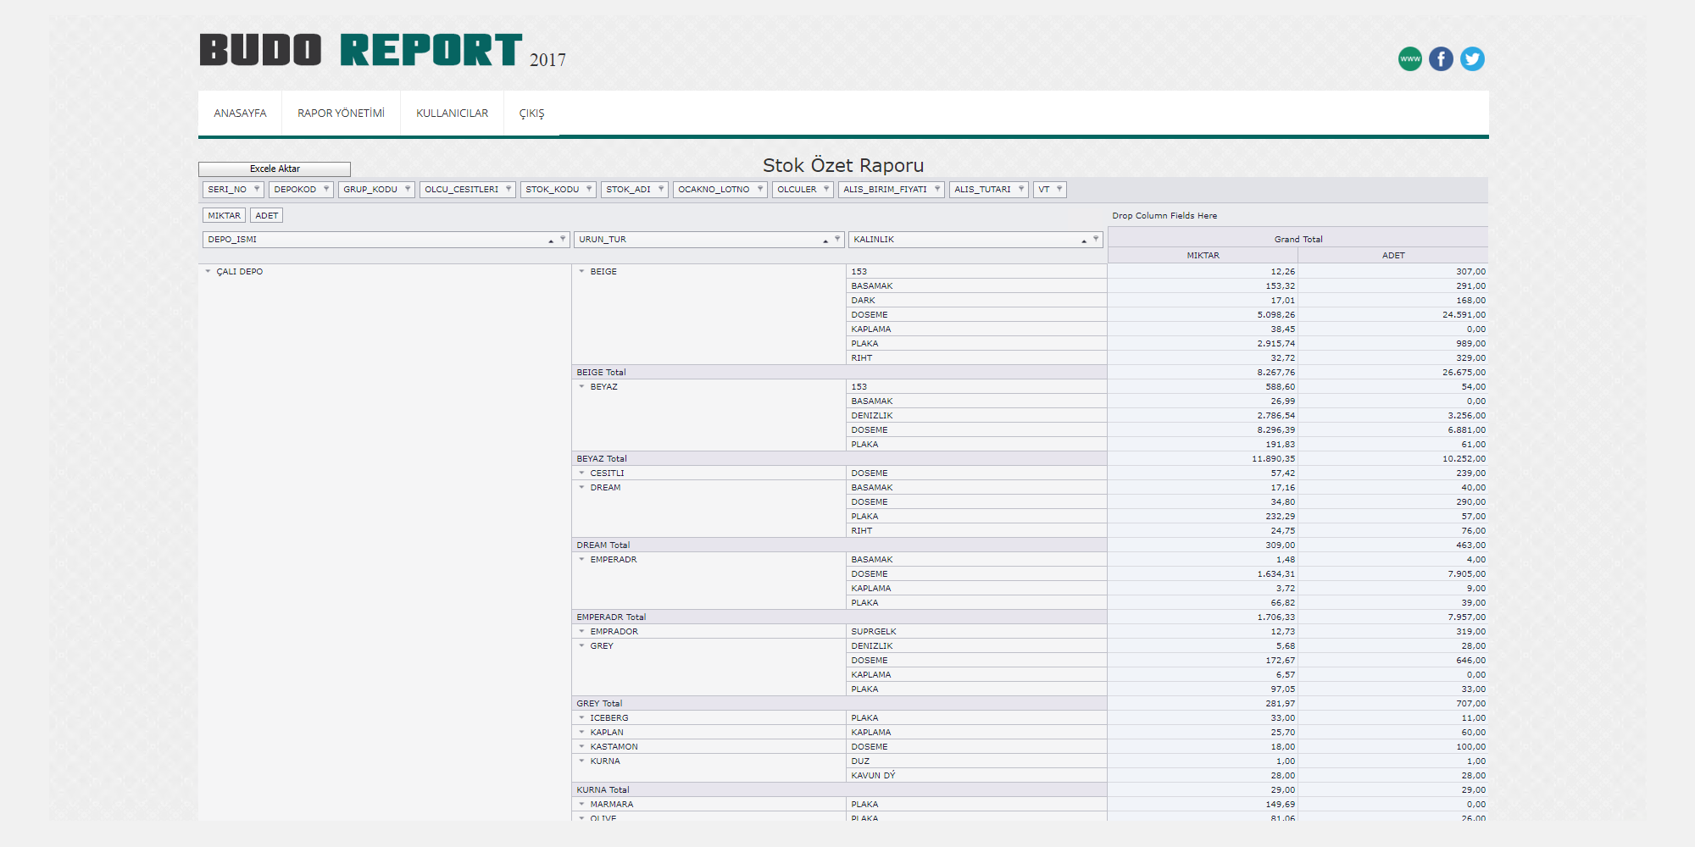Click the sort arrow on DEPO_ISMI header

coord(551,241)
